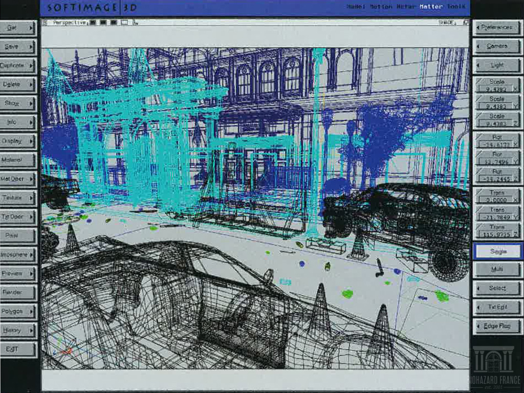
Task: Open the Delete menu cell
Action: pos(18,84)
